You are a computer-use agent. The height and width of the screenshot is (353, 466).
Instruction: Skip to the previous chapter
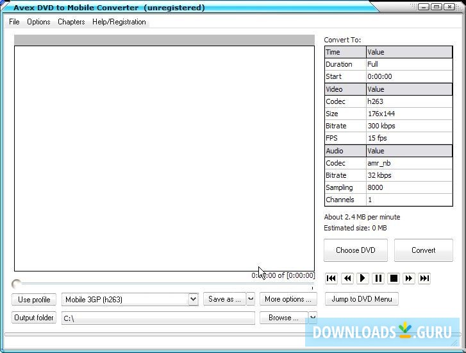tap(331, 279)
